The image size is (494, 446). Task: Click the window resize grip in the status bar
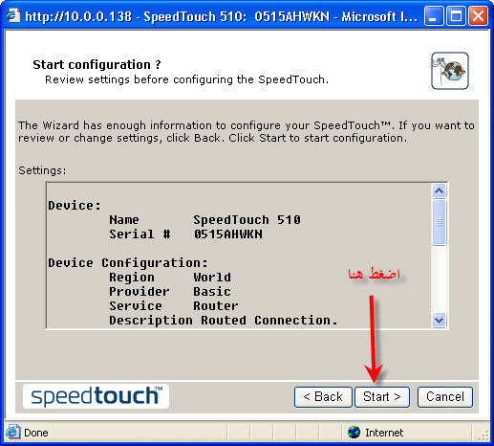(x=483, y=435)
